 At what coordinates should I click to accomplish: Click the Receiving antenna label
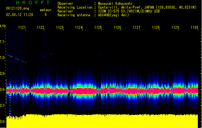74,15
